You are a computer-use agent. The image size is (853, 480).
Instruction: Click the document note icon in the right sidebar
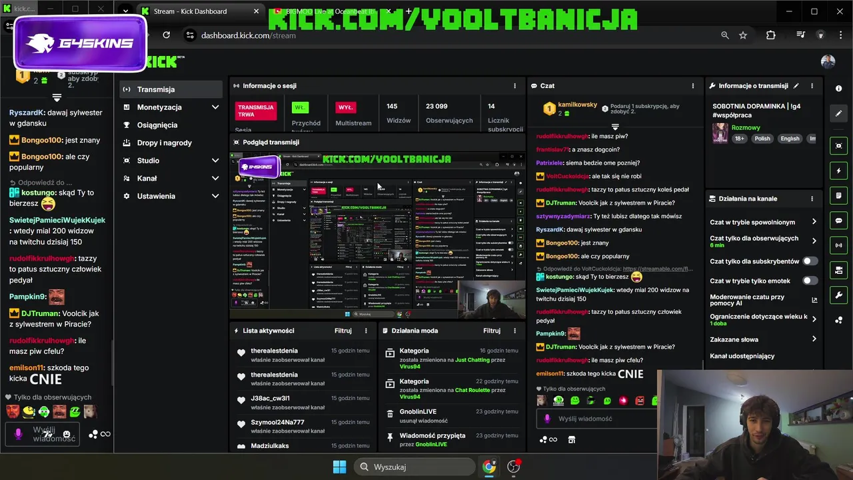[838, 195]
